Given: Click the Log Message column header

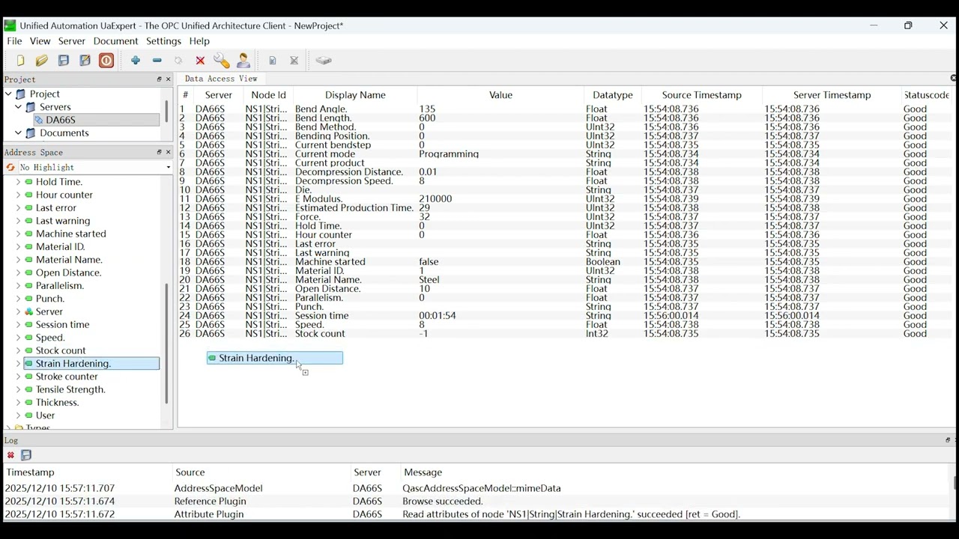Looking at the screenshot, I should coord(423,472).
